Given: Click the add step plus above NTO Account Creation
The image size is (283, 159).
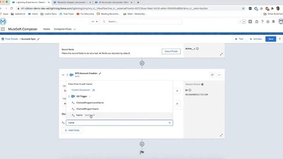Looking at the screenshot, I should [x=142, y=63].
